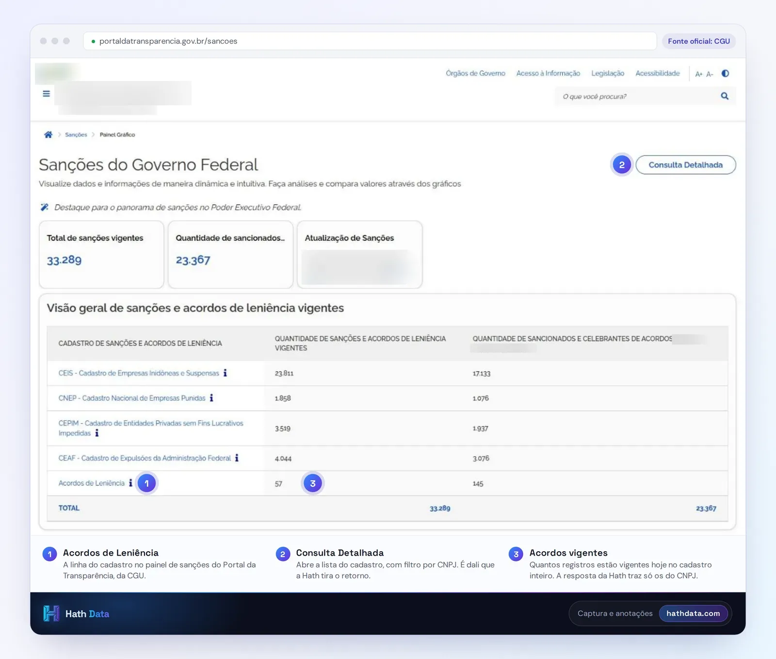Viewport: 776px width, 659px height.
Task: Open the CNEP cadastro link
Action: coord(132,398)
